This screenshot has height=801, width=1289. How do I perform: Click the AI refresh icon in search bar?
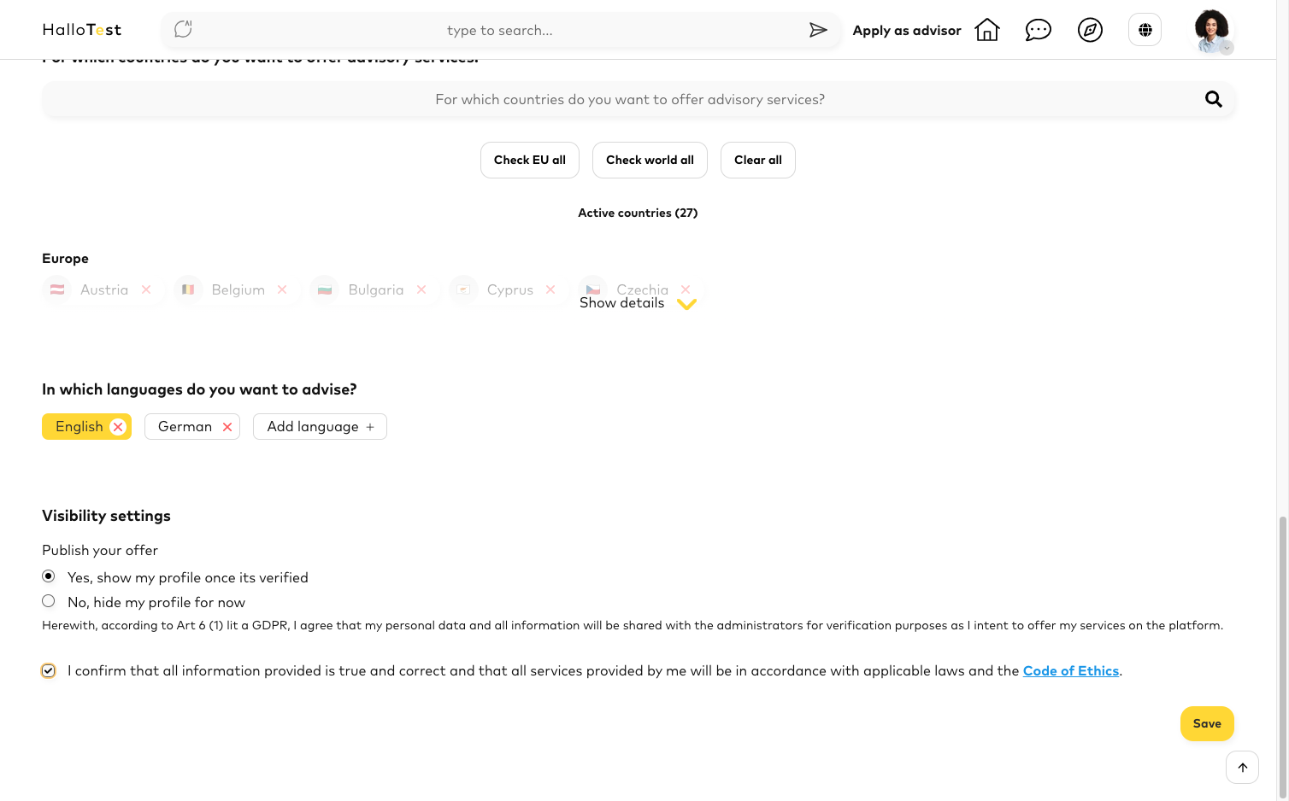point(183,30)
